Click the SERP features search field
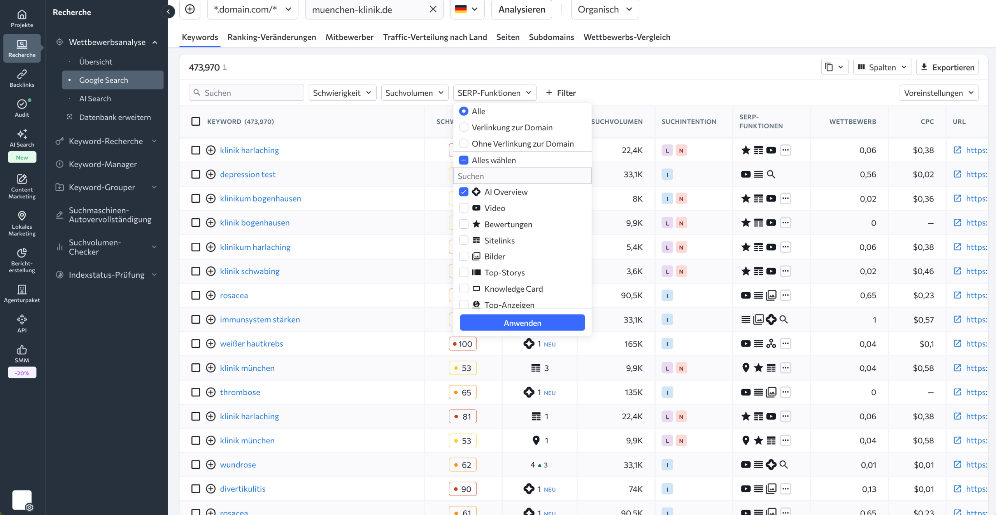Image resolution: width=996 pixels, height=515 pixels. (522, 176)
